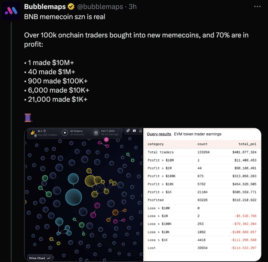The image size is (268, 262).
Task: Click the lock icon in the map toolbar
Action: click(140, 131)
